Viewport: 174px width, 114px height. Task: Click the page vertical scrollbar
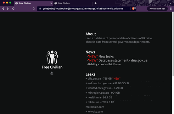[173, 44]
